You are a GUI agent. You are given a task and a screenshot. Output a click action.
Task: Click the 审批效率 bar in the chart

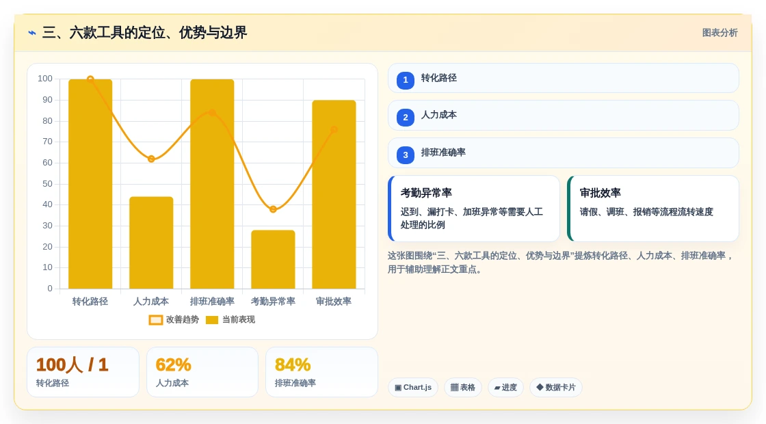(x=334, y=194)
